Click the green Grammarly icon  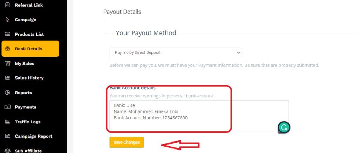pos(284,128)
